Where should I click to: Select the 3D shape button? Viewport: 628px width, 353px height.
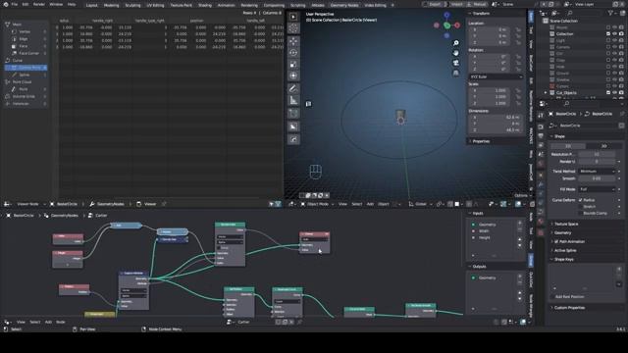tap(604, 146)
